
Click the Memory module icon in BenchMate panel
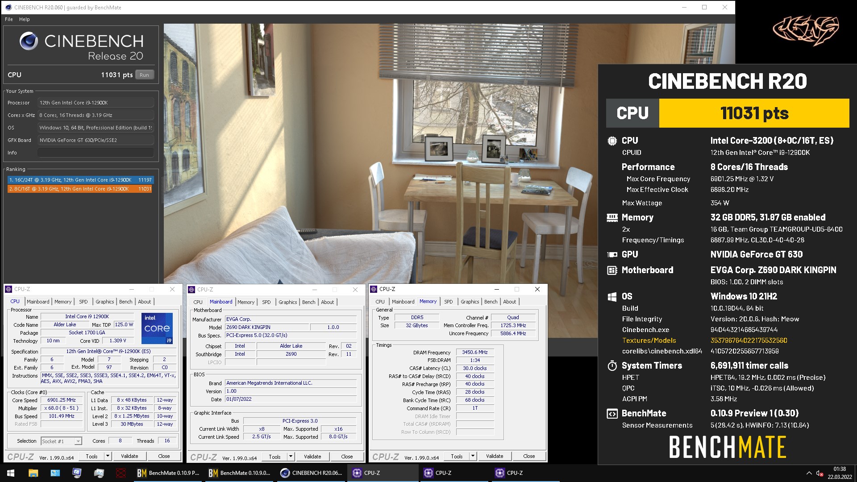612,218
